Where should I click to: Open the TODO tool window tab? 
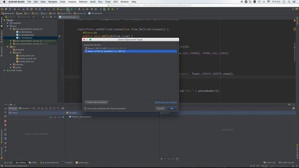click(33, 163)
